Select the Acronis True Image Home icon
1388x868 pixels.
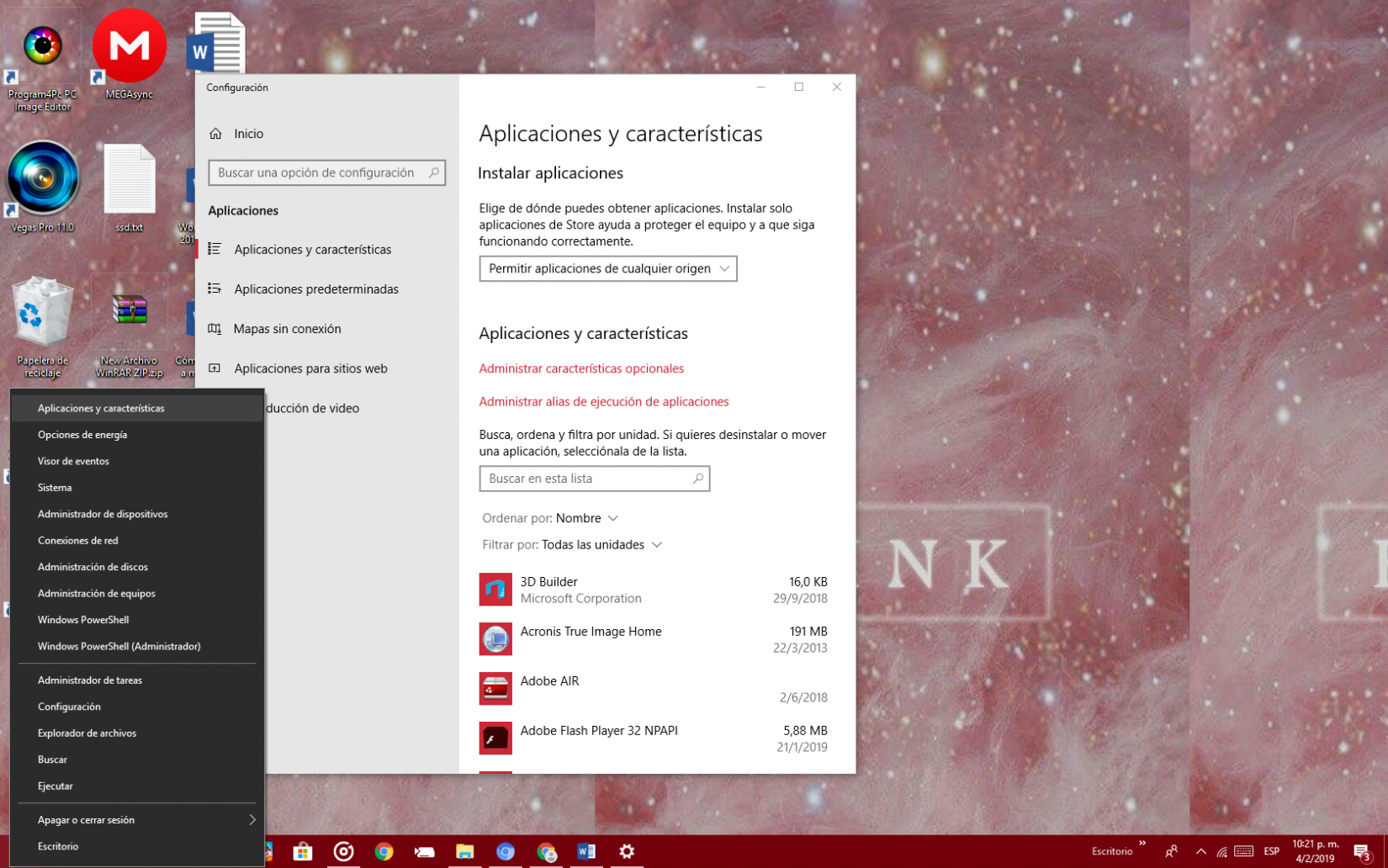click(x=495, y=639)
